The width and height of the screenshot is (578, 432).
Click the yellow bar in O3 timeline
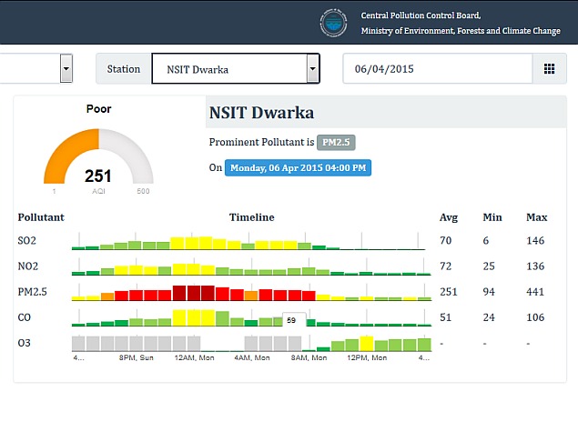tap(367, 344)
